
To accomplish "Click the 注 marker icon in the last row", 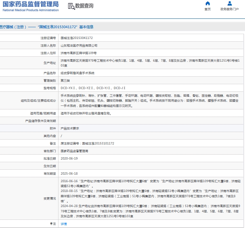I will [51, 224].
